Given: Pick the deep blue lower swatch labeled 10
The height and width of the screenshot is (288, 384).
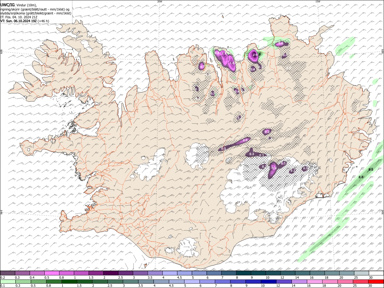Looking at the screenshot, I should click(268, 281).
